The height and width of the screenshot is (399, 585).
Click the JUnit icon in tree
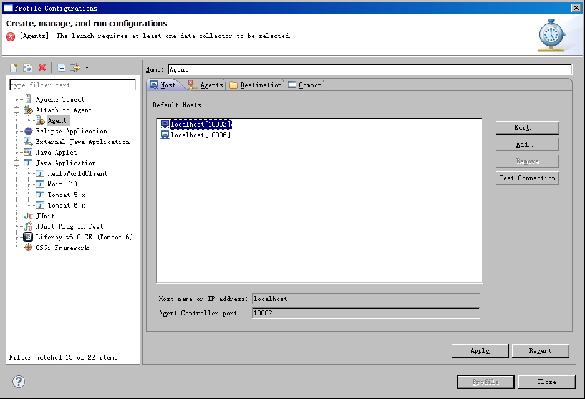[28, 216]
